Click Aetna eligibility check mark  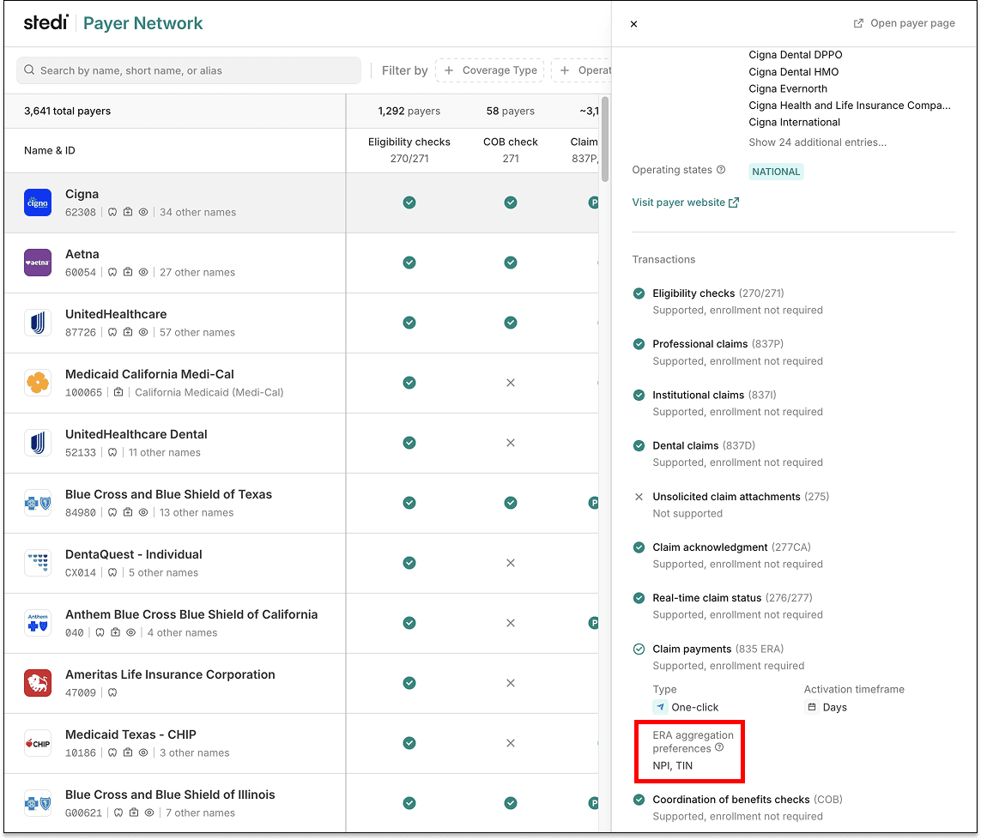(x=409, y=263)
